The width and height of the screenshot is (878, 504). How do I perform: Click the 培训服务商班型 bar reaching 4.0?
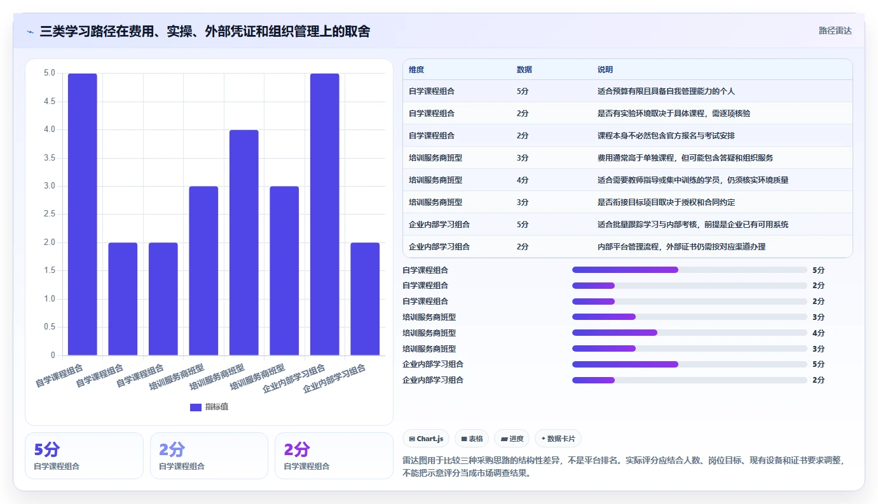[244, 242]
